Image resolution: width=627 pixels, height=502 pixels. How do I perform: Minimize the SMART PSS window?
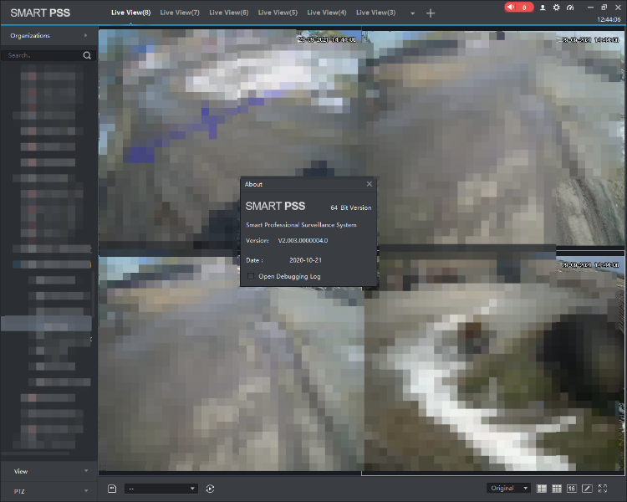point(590,8)
